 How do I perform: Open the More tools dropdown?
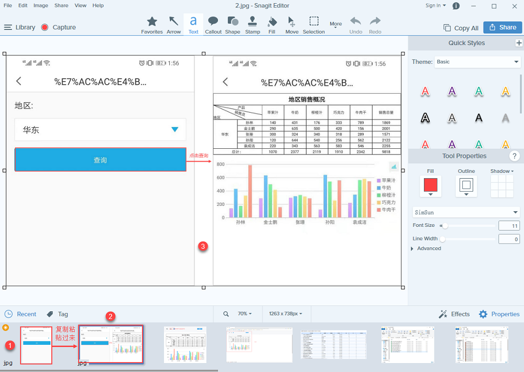pos(335,25)
